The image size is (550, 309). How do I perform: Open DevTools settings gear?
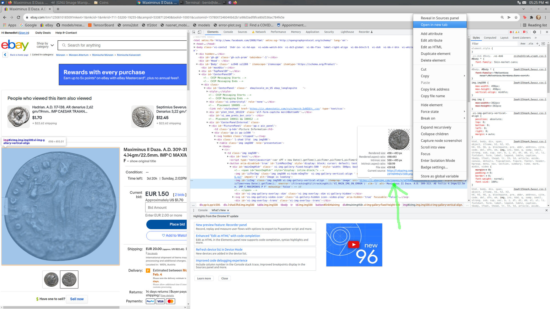pyautogui.click(x=534, y=32)
